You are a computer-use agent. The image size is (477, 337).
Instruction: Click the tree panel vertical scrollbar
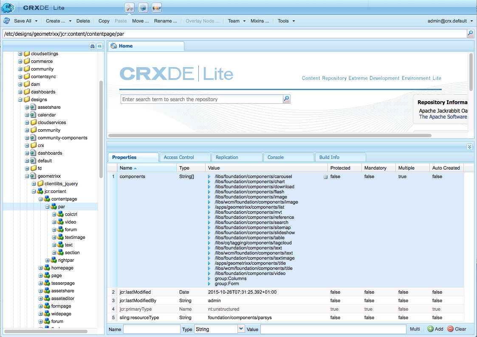point(101,129)
